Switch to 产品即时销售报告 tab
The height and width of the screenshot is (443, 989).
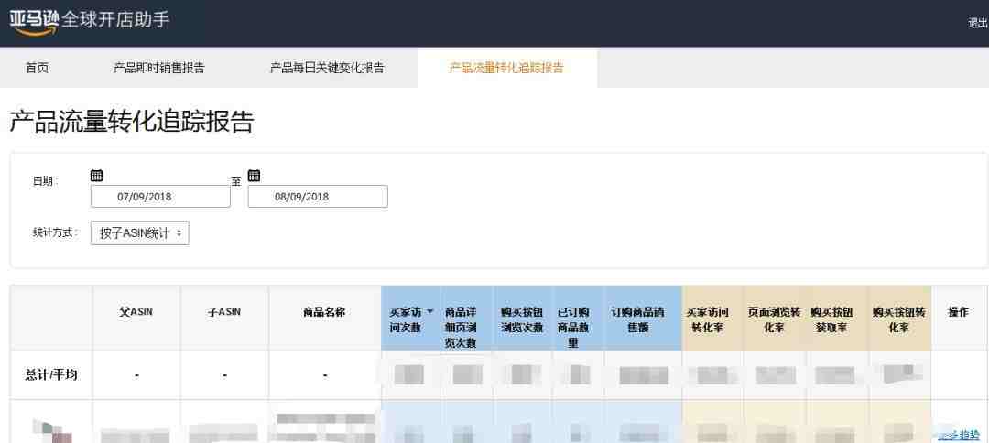pos(158,68)
